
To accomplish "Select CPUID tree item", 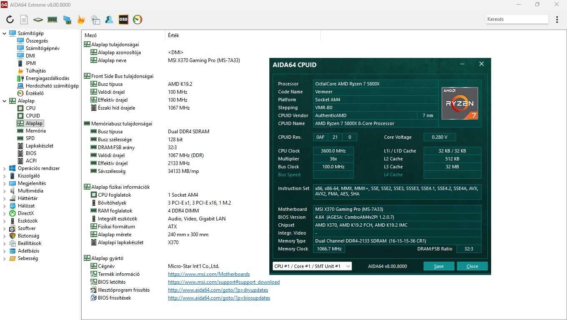I will 33,116.
